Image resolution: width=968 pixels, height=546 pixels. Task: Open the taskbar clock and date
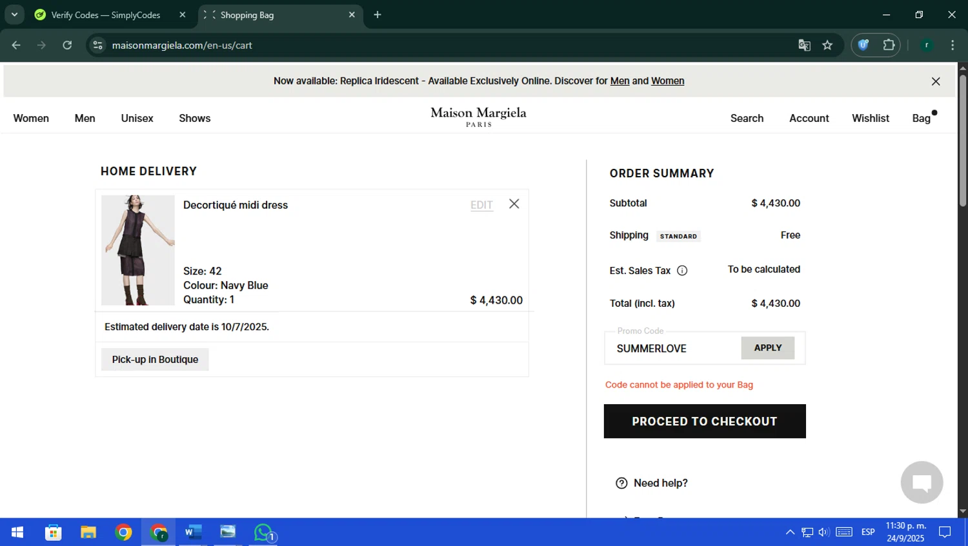click(905, 532)
